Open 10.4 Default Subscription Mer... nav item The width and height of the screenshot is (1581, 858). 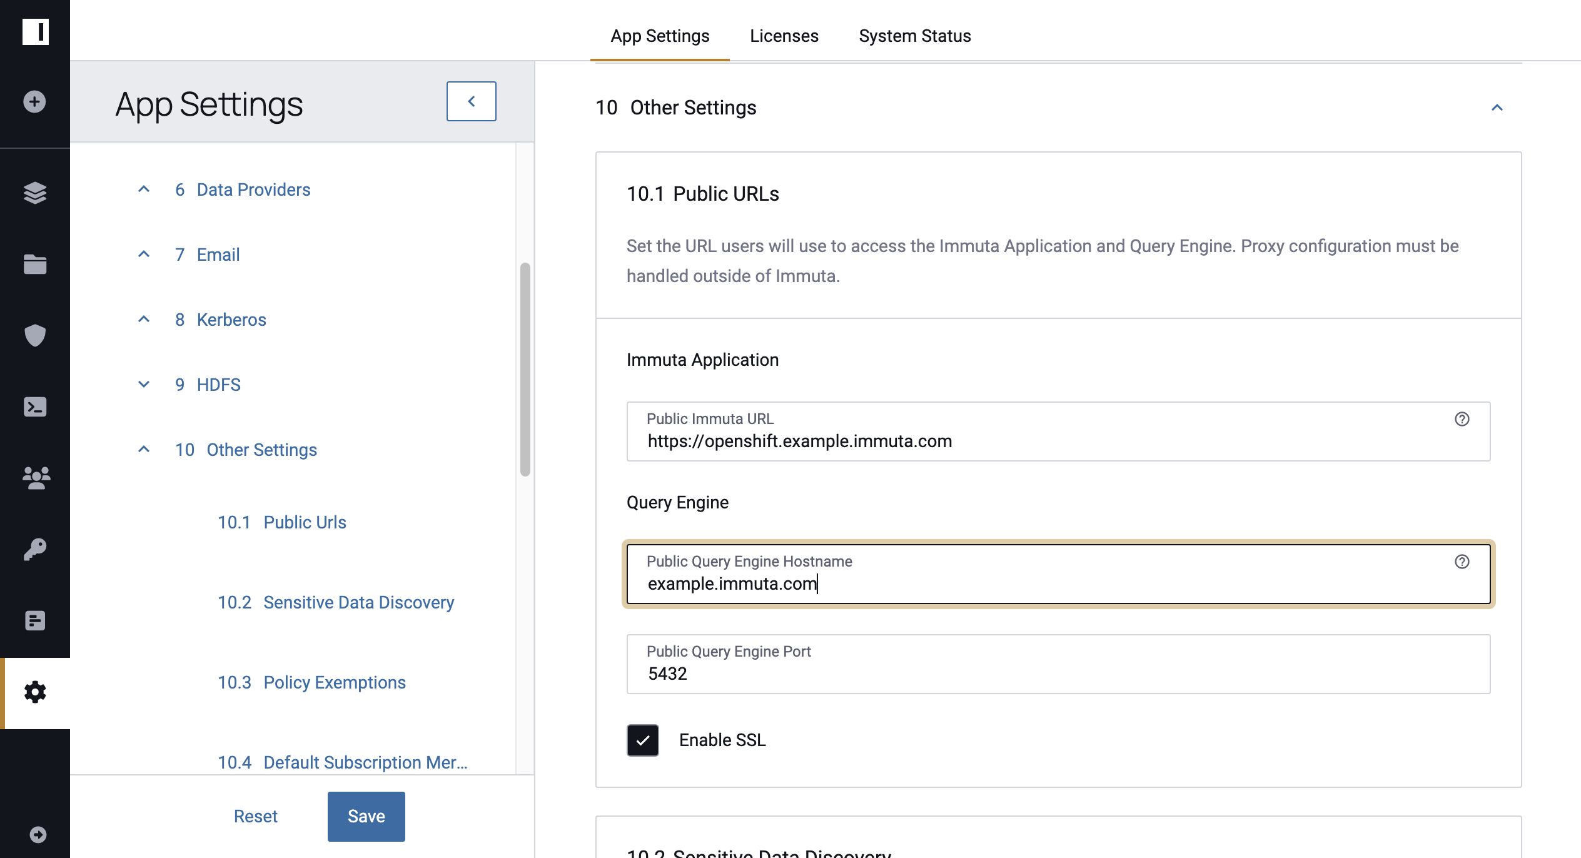(343, 762)
